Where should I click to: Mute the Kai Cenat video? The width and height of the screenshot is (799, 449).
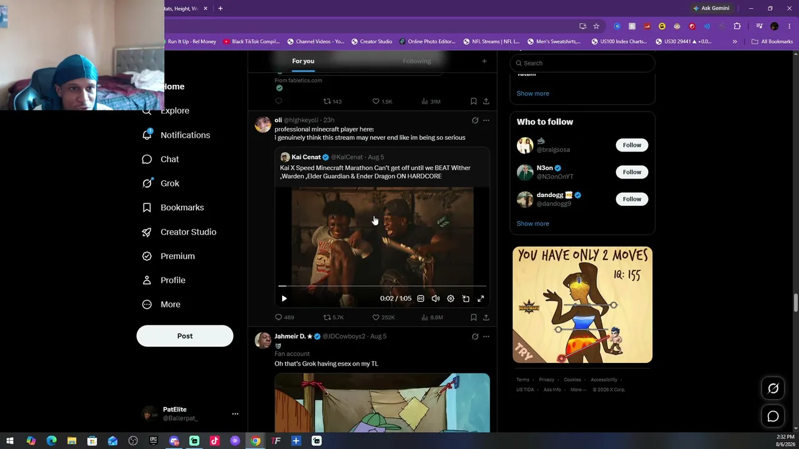(436, 299)
